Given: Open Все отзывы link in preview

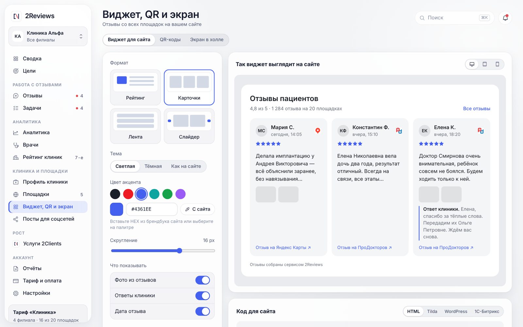Looking at the screenshot, I should [x=477, y=109].
